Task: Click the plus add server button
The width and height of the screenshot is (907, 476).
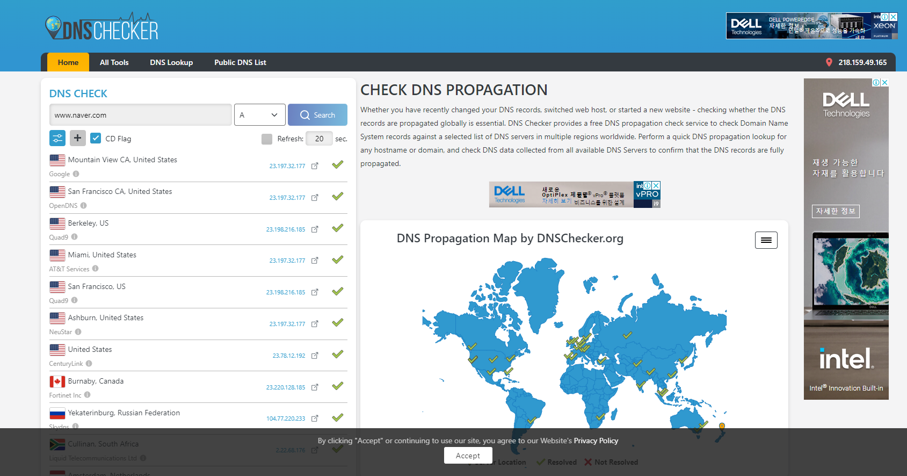Action: [77, 138]
